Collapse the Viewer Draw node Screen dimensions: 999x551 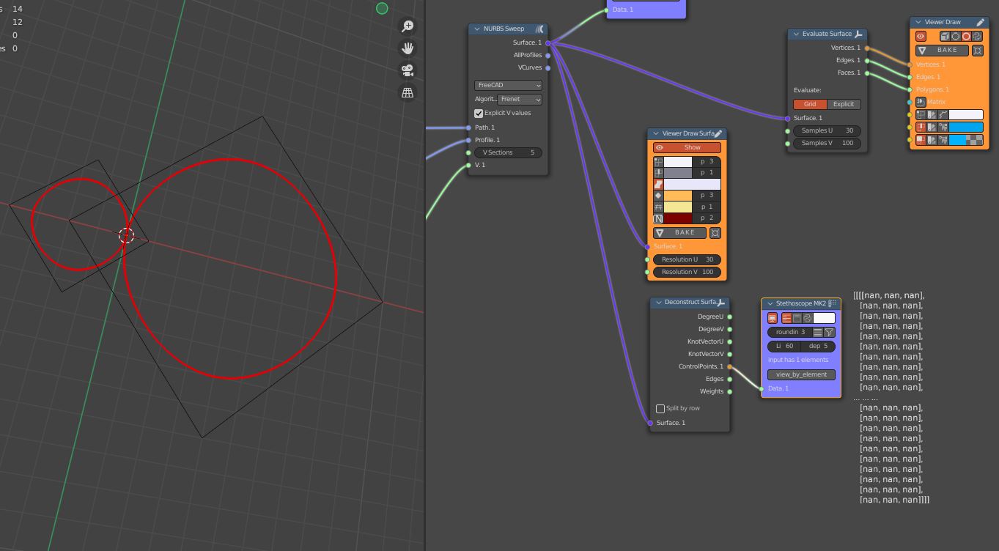(x=918, y=23)
